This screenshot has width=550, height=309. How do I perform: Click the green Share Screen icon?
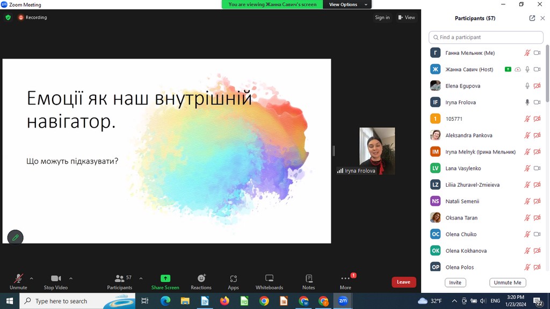tap(165, 278)
